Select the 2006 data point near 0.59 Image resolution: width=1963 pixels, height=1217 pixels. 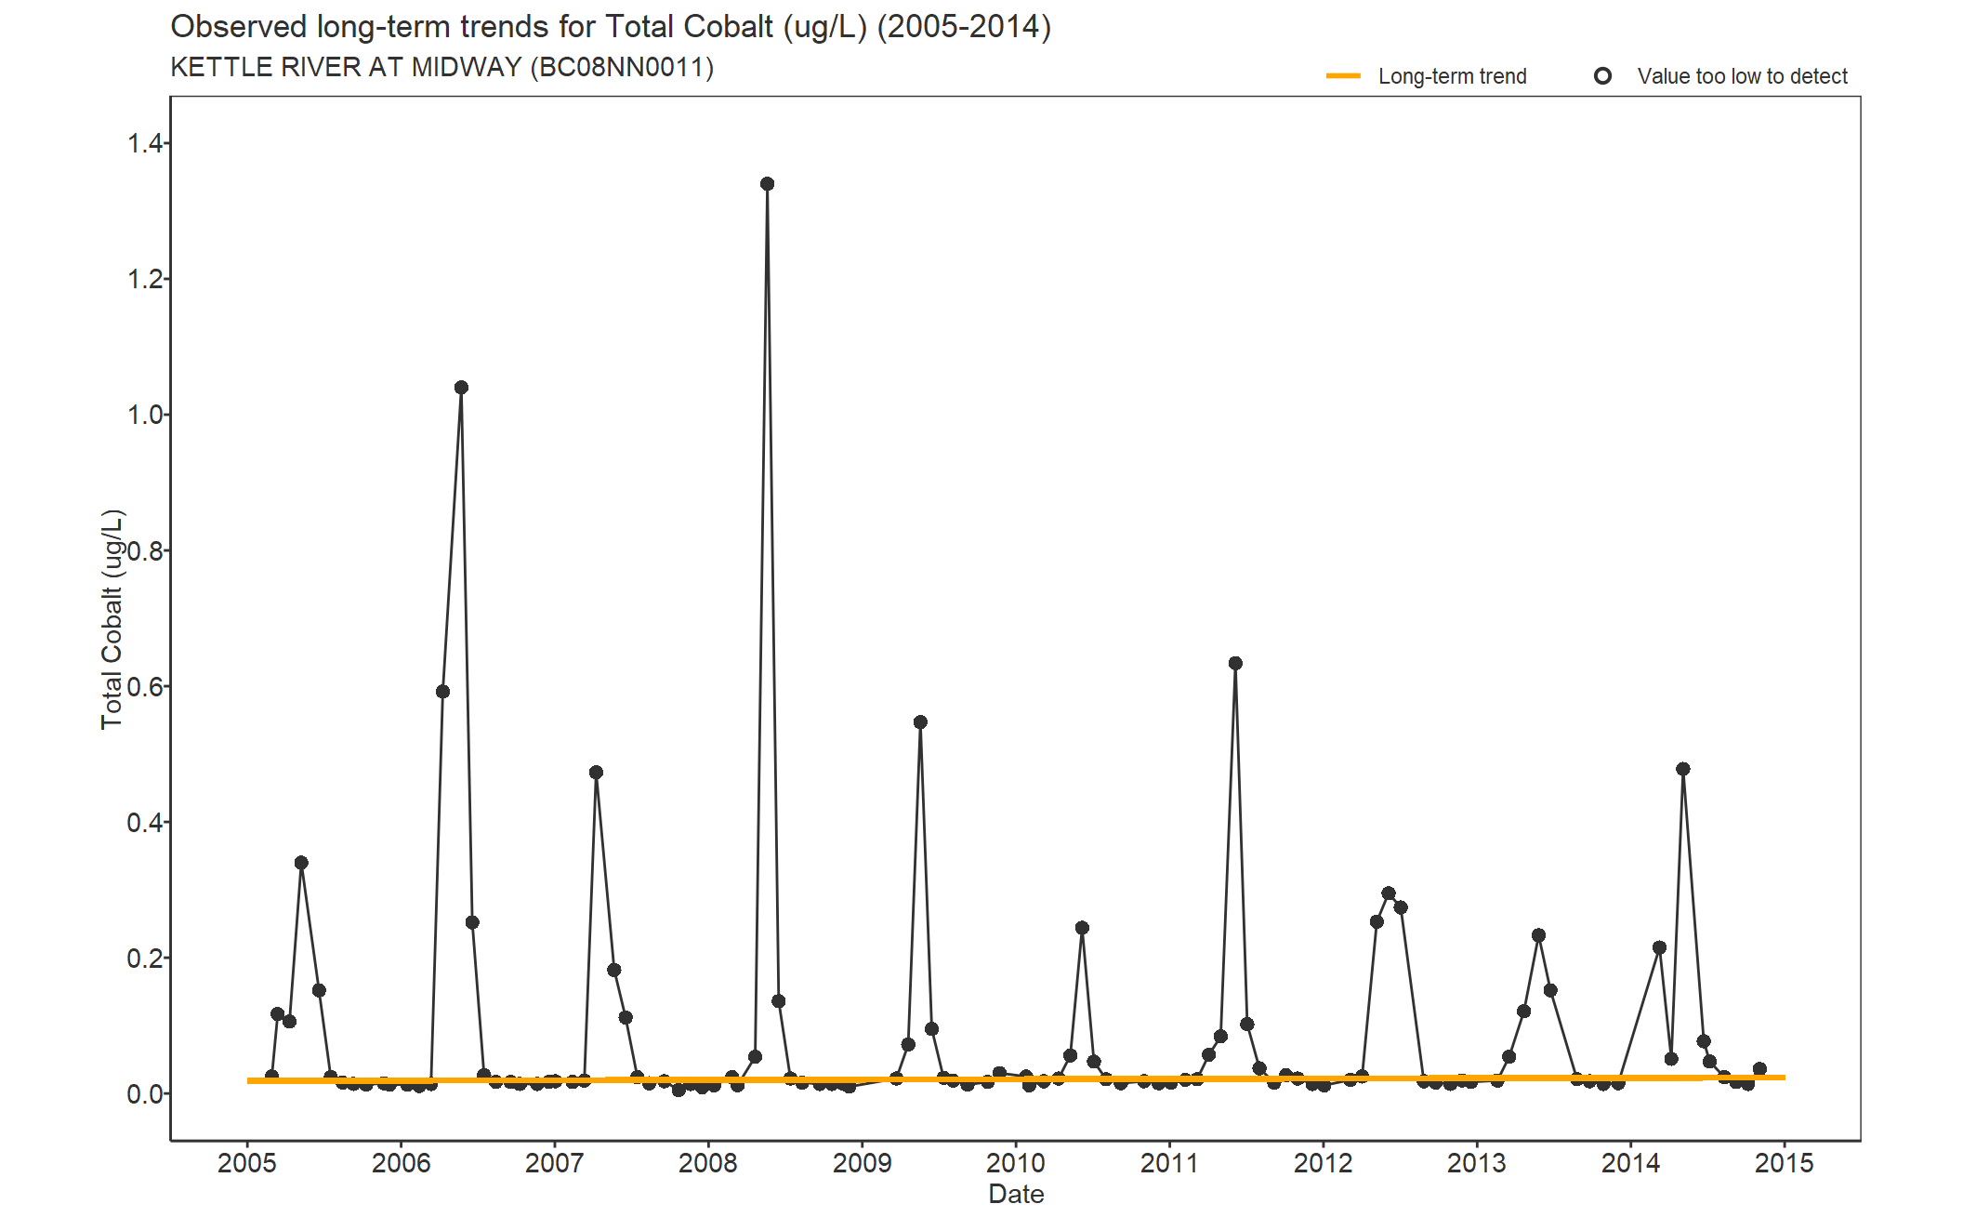tap(442, 692)
